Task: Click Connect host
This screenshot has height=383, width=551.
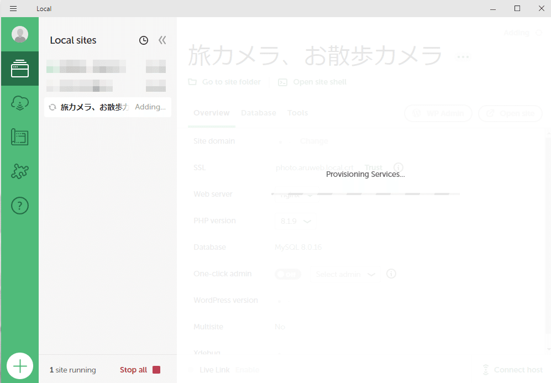Action: tap(512, 370)
